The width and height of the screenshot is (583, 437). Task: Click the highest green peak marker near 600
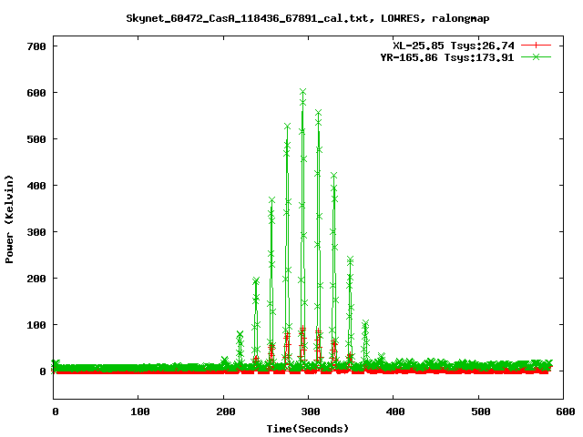302,92
